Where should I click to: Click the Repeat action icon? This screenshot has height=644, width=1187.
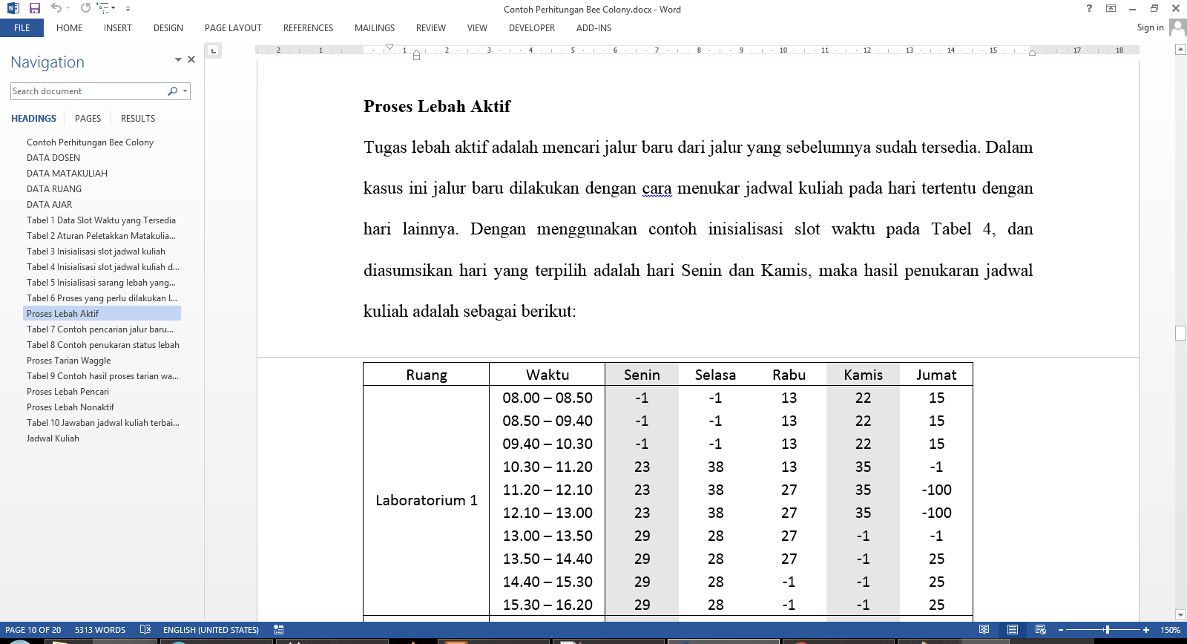point(85,8)
